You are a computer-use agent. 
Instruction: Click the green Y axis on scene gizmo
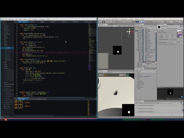pyautogui.click(x=130, y=29)
